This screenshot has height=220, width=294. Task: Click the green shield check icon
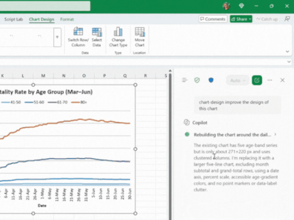197,80
